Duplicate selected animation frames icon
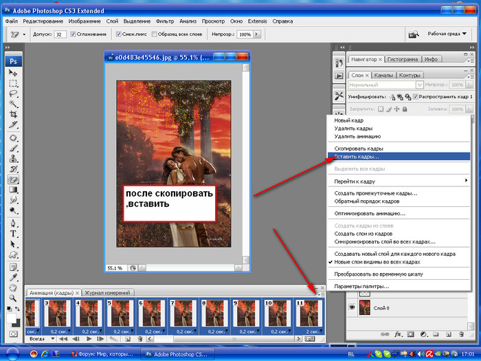The image size is (481, 361). tap(128, 339)
